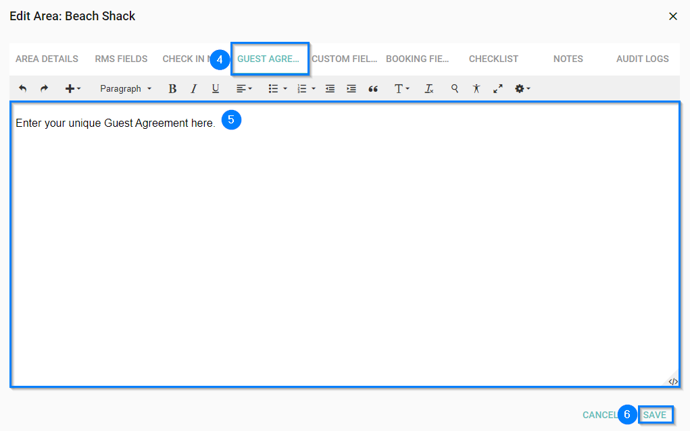Toggle fullscreen editor mode
This screenshot has width=690, height=431.
click(x=498, y=88)
